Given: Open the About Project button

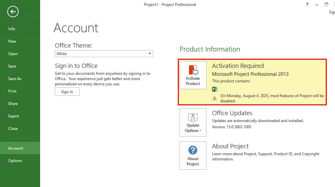Looking at the screenshot, I should [x=193, y=156].
